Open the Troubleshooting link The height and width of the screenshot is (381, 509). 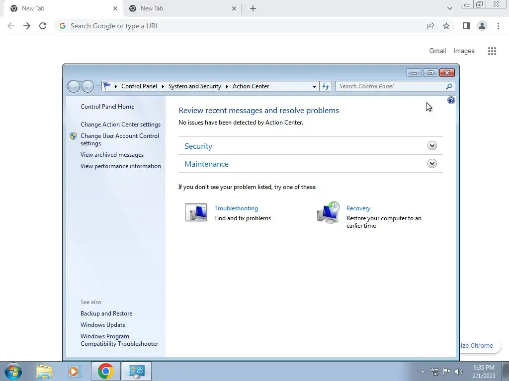tap(236, 208)
